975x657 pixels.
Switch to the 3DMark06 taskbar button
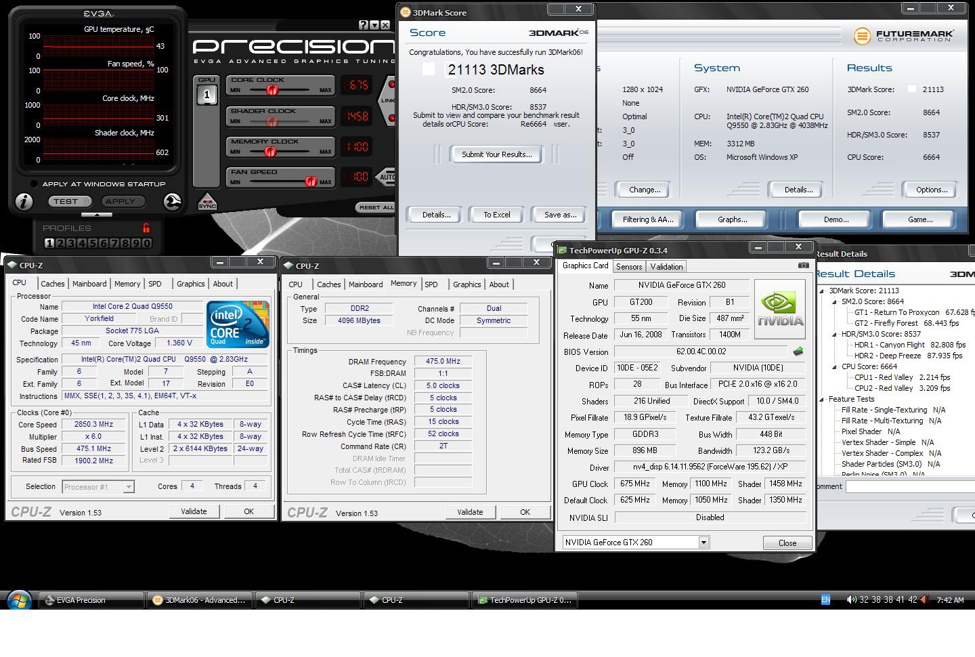click(200, 600)
